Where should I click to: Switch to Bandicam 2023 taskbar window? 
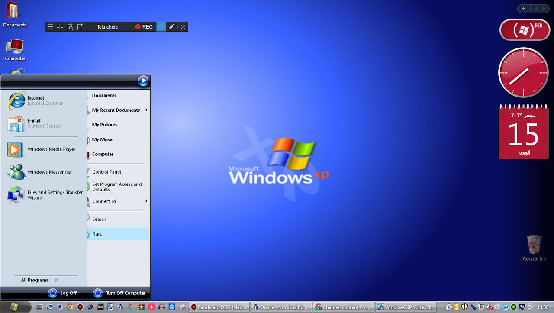(219, 307)
